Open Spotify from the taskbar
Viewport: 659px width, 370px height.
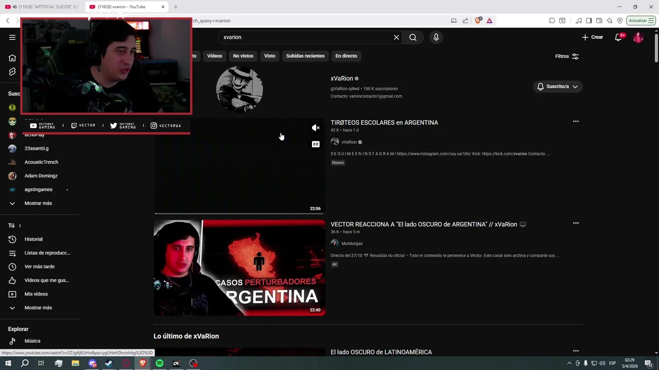[160, 363]
